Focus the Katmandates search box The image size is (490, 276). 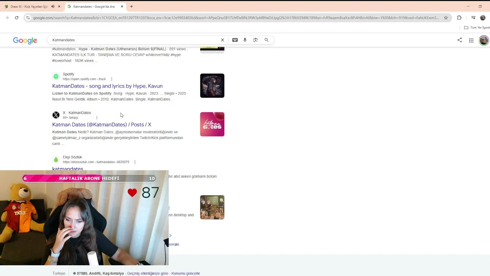(x=134, y=40)
